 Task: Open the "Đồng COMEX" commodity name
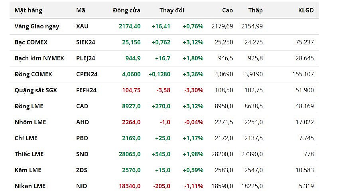[x=33, y=74]
